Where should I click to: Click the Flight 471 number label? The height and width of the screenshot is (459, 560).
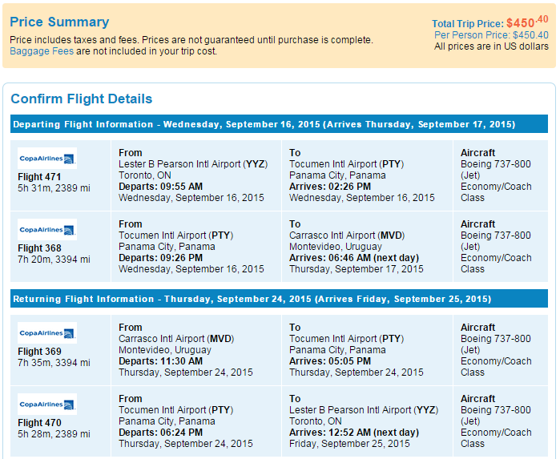(x=39, y=177)
